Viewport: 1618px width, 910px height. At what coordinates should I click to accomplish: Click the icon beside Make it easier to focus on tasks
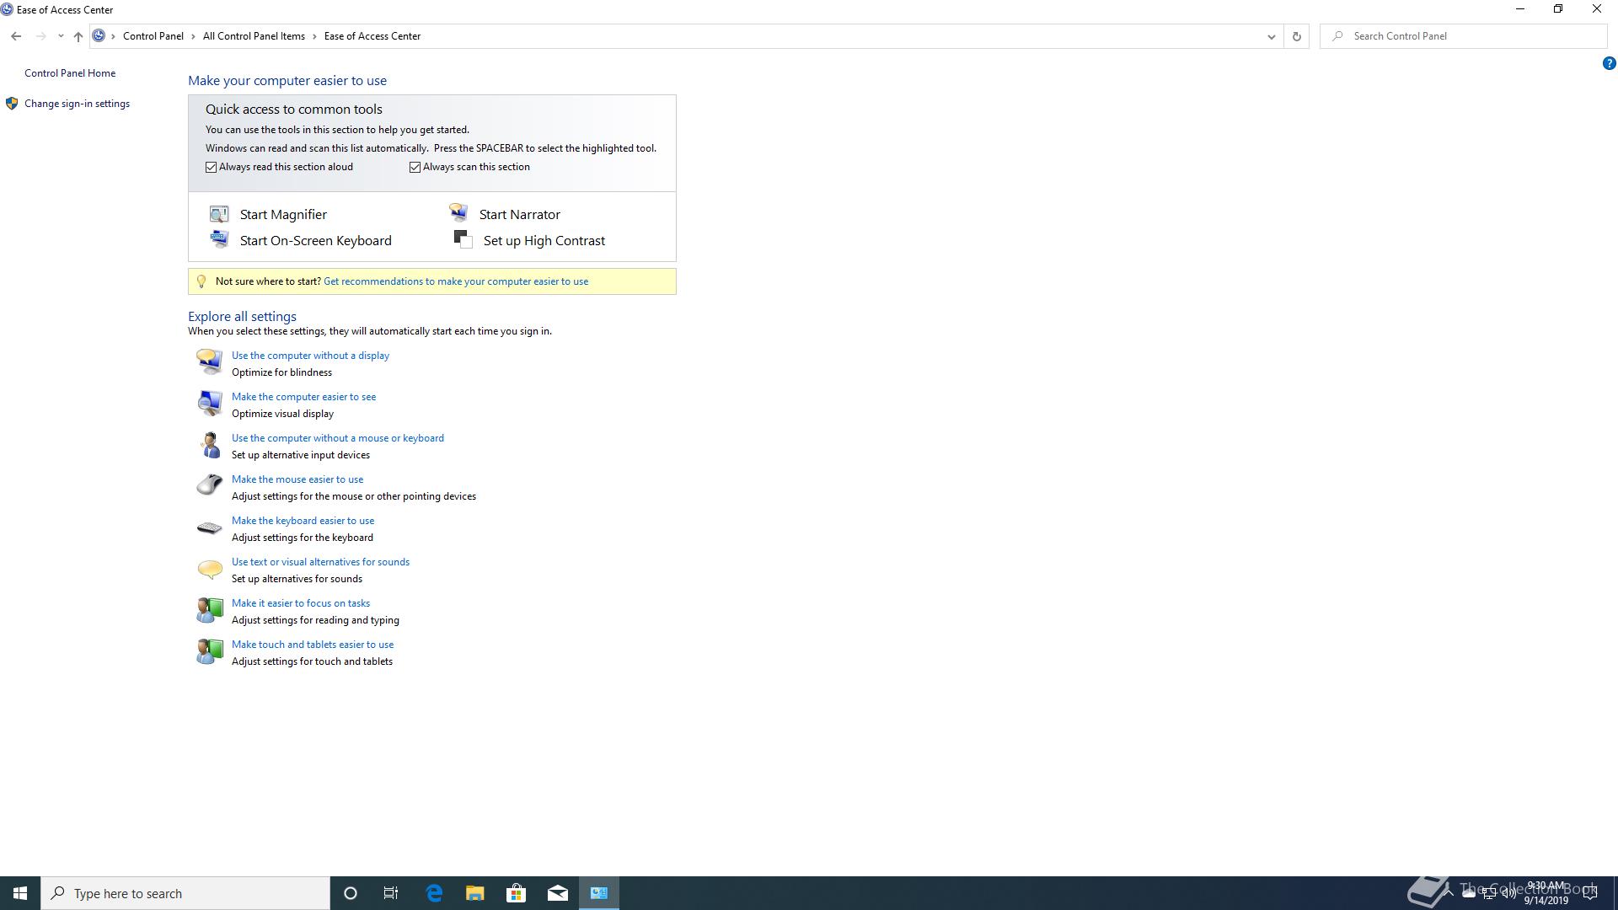pos(209,609)
